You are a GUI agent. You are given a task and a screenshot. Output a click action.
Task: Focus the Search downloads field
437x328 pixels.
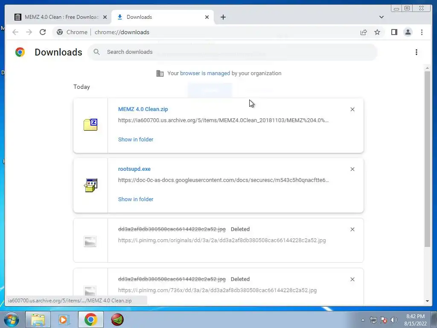(x=233, y=52)
